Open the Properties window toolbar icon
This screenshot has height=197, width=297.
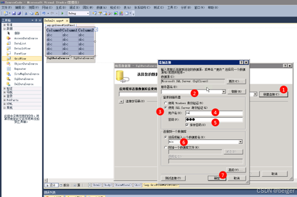[x=100, y=13]
